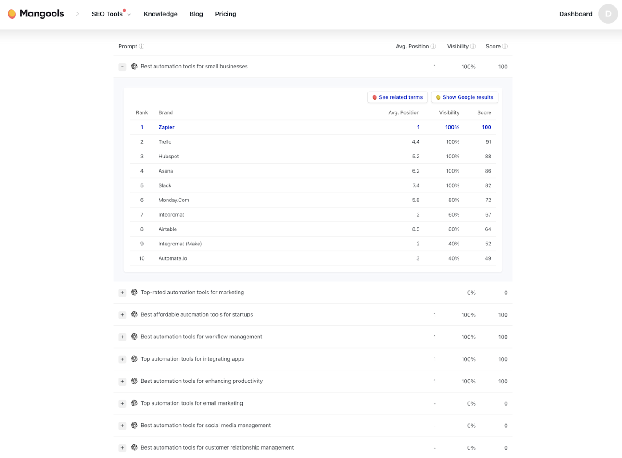Select the Trello brand row

(313, 142)
